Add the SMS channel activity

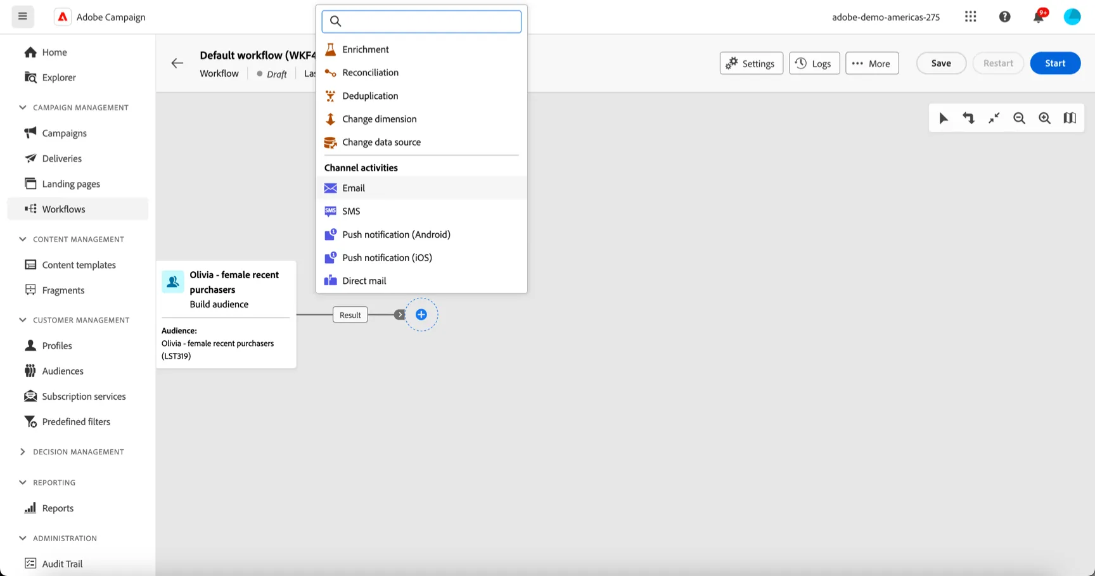(421, 211)
